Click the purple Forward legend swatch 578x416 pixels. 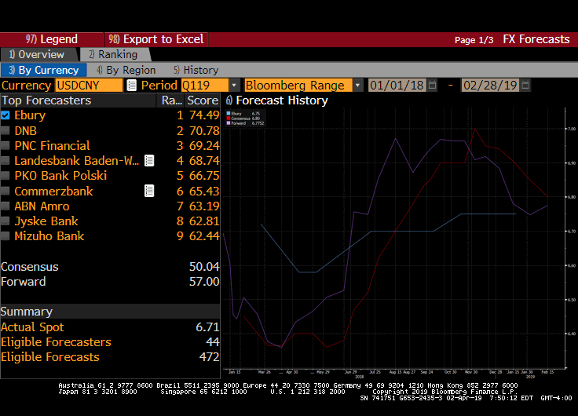click(x=229, y=123)
